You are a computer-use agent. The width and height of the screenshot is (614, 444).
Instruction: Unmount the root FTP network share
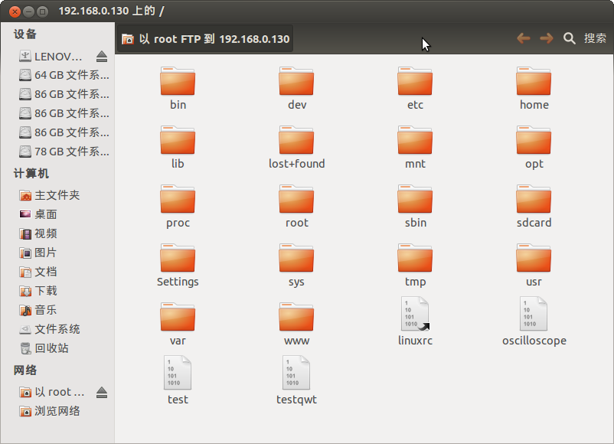point(102,392)
